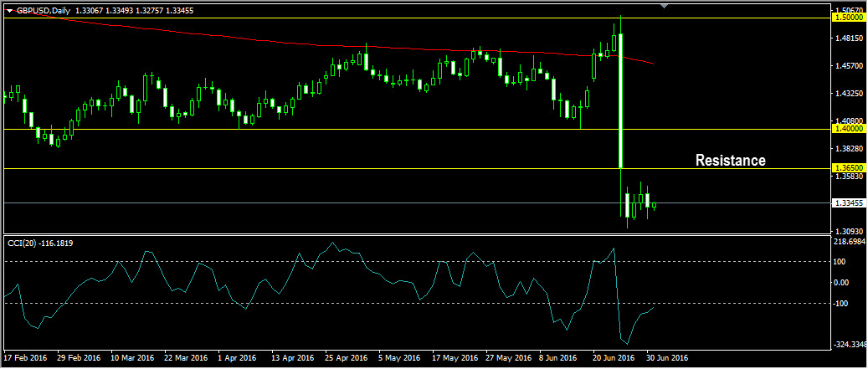This screenshot has width=868, height=369.
Task: Click the yellow 1.50000 price tag
Action: tap(849, 18)
